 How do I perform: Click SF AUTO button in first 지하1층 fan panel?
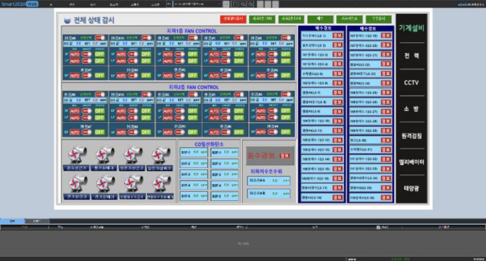[x=75, y=54]
